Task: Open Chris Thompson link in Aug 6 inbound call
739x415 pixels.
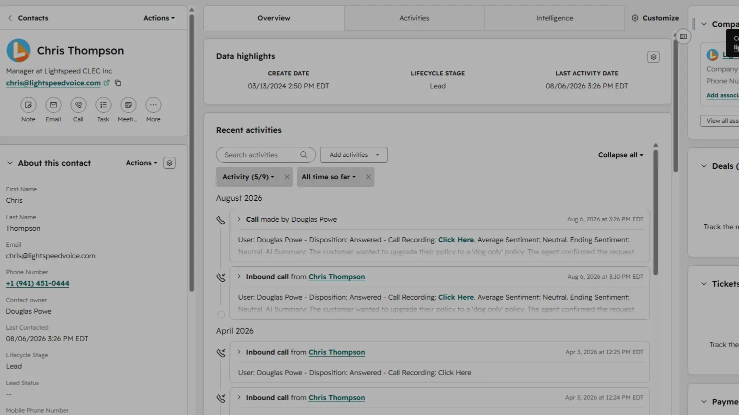Action: click(336, 277)
